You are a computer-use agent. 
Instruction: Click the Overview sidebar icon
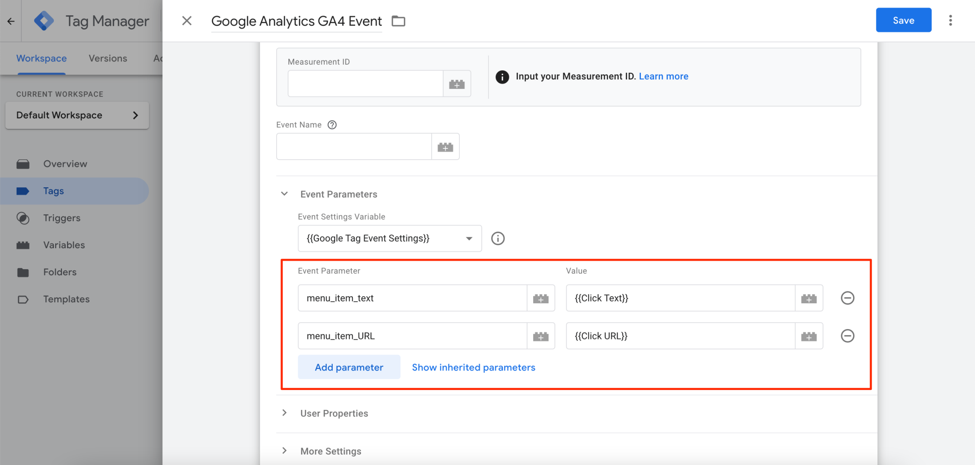[x=23, y=164]
